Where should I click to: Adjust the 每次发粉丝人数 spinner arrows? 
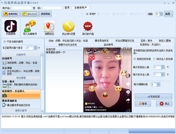pos(163,67)
